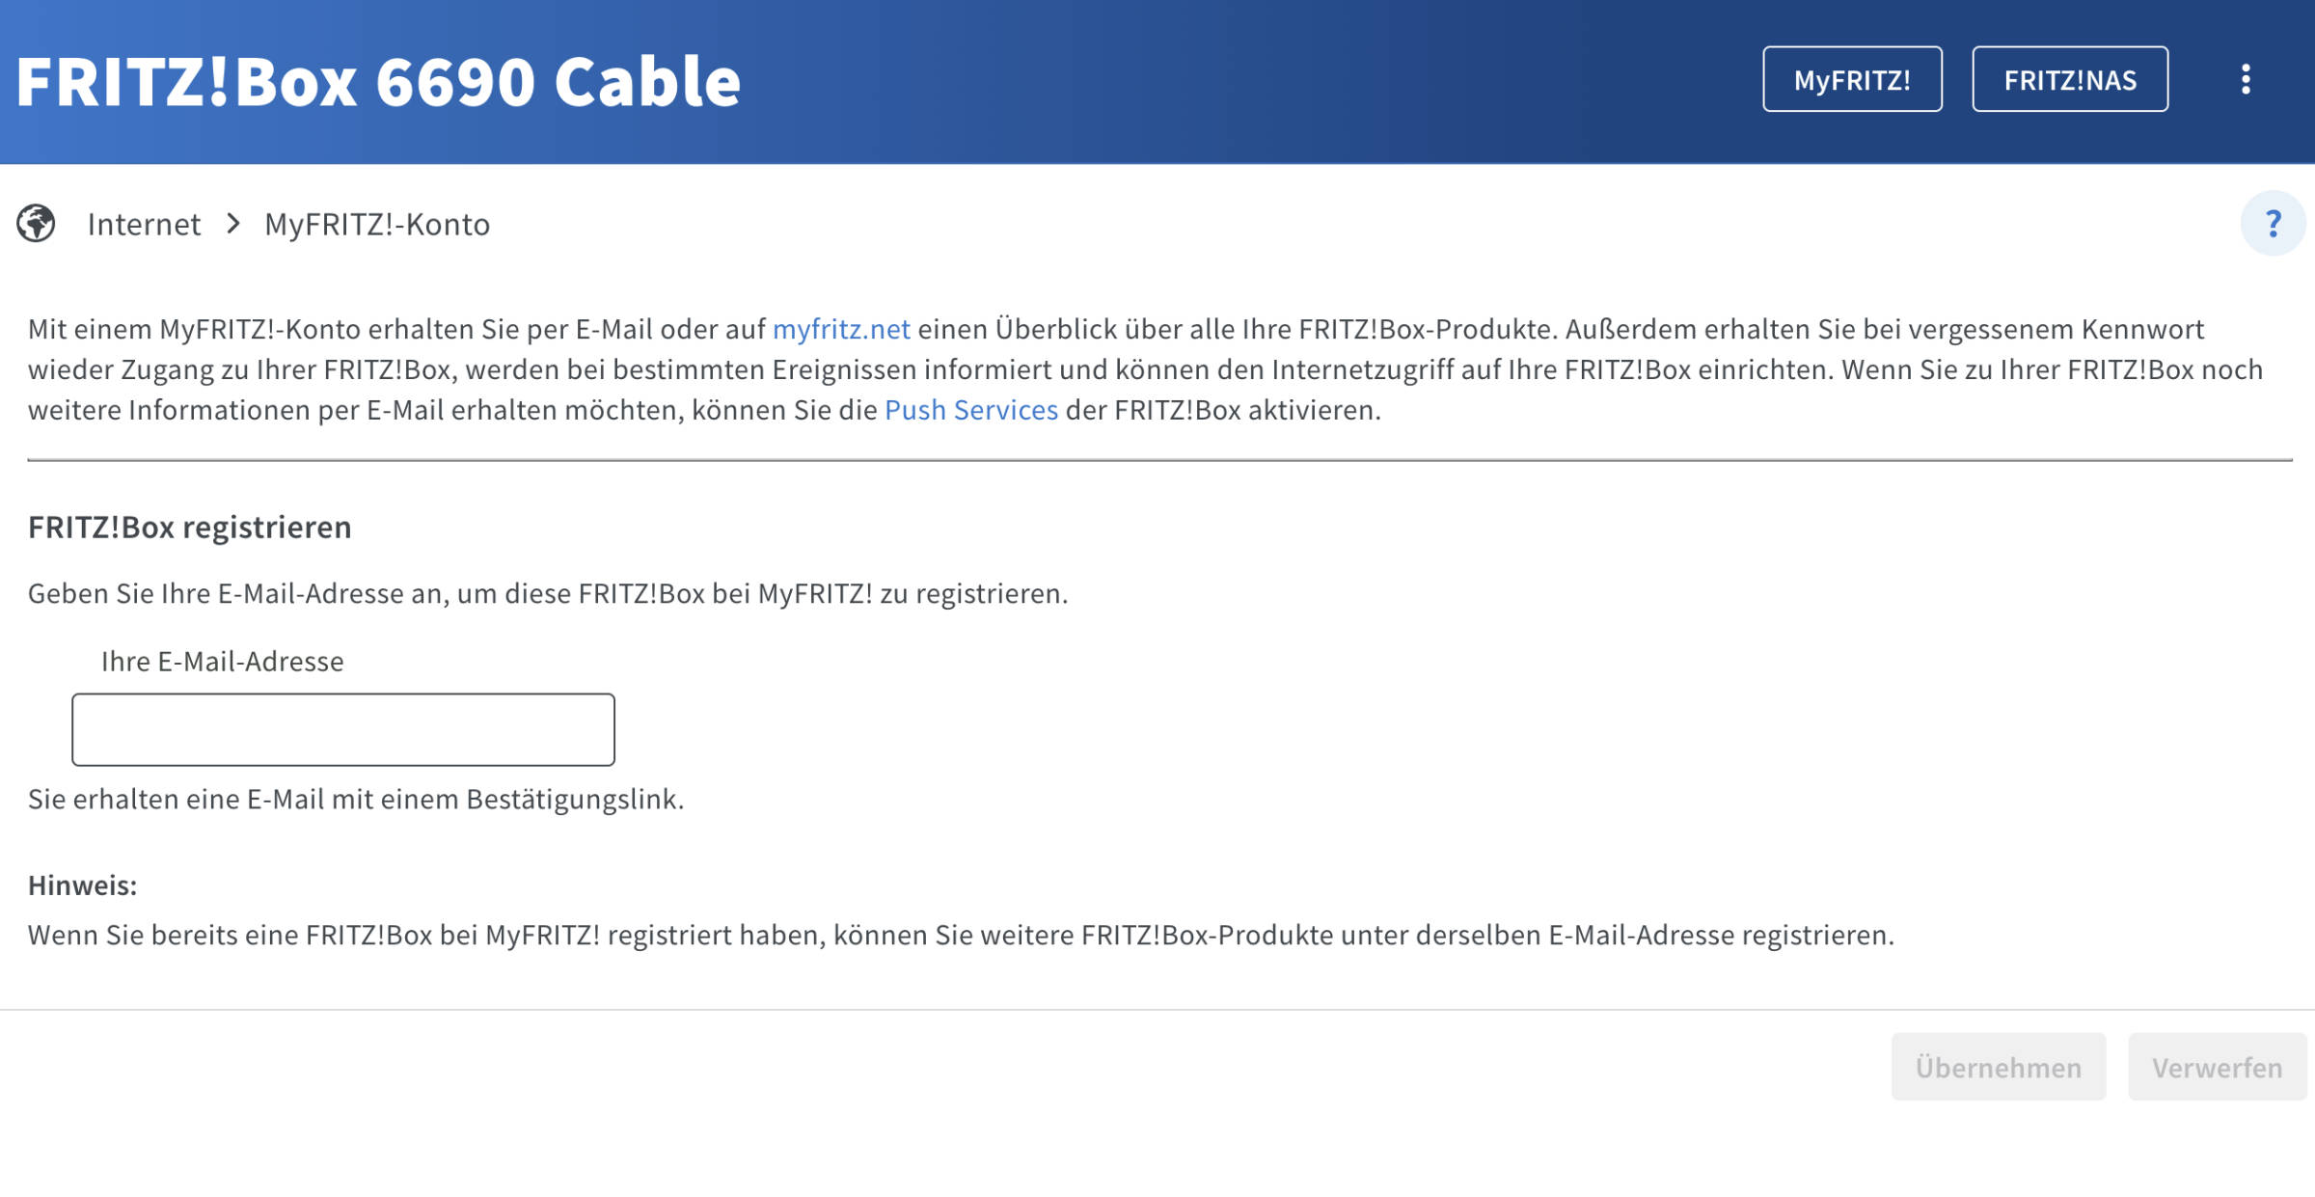The image size is (2315, 1197).
Task: Click the globe icon in the breadcrumb
Action: coord(36,223)
